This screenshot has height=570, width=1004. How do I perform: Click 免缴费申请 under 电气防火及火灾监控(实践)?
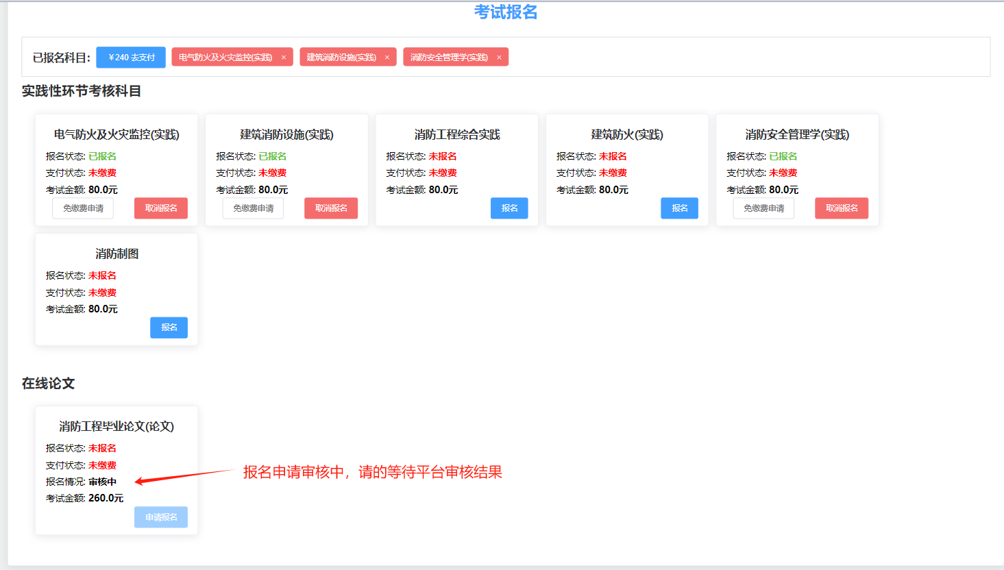coord(83,208)
